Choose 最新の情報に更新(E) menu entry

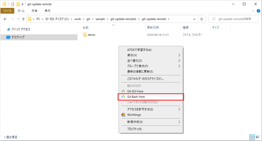click(140, 71)
